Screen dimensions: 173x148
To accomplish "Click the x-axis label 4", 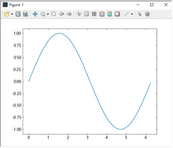I will pos(107,137).
